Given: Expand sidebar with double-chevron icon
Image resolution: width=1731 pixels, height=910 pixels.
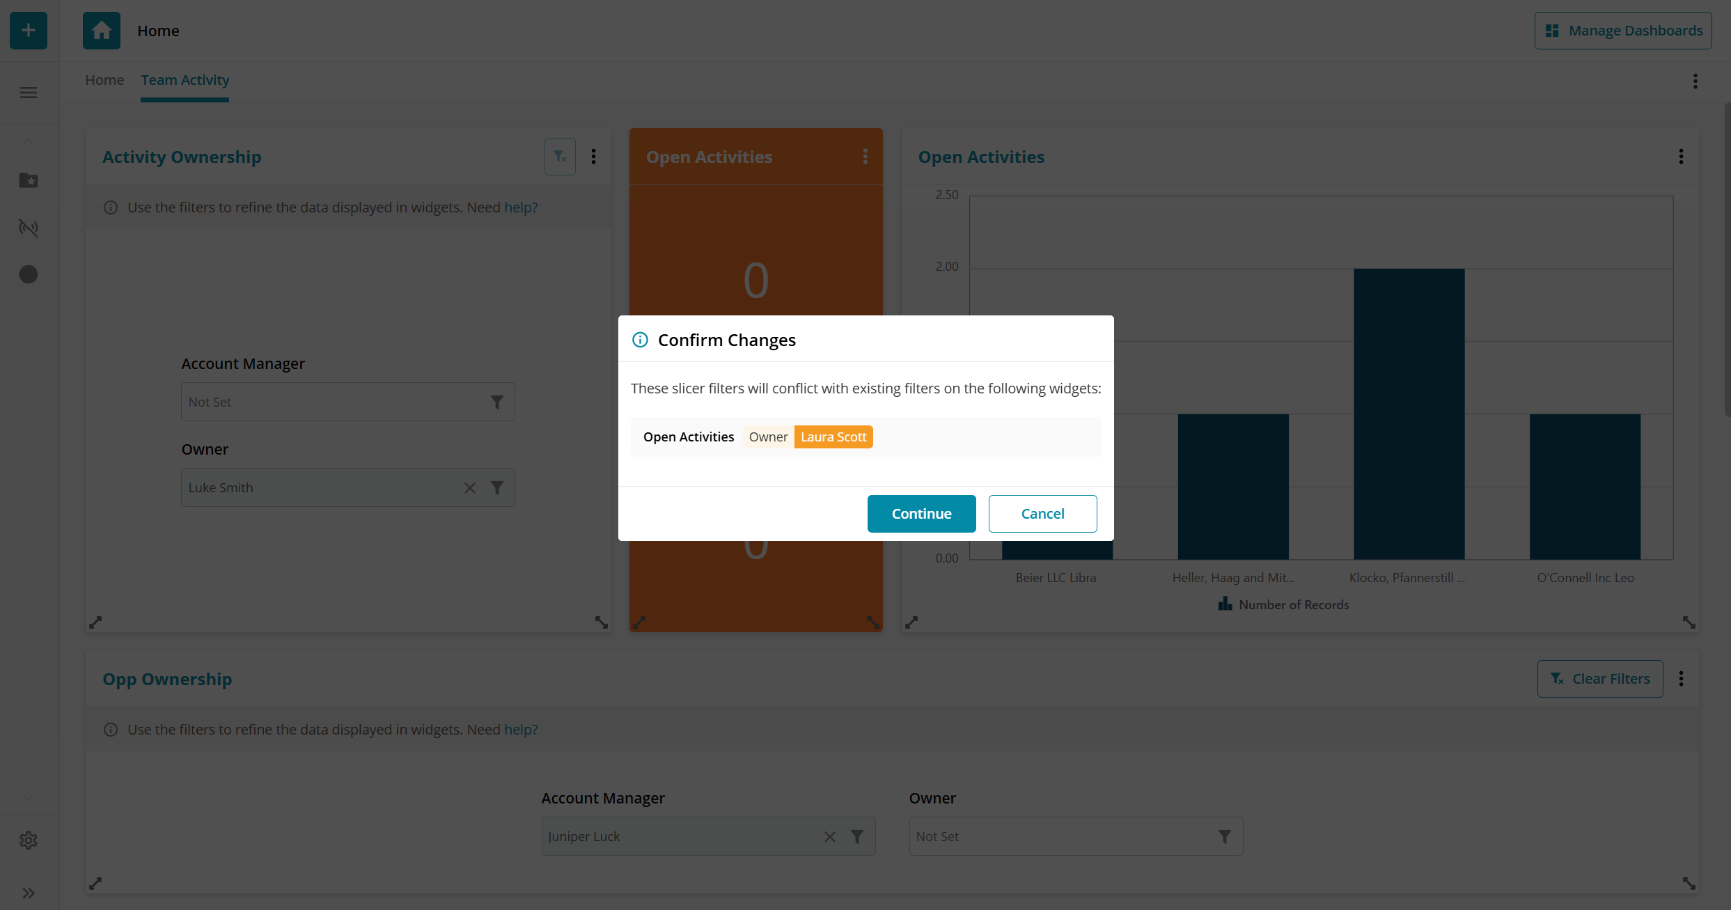Looking at the screenshot, I should tap(29, 893).
